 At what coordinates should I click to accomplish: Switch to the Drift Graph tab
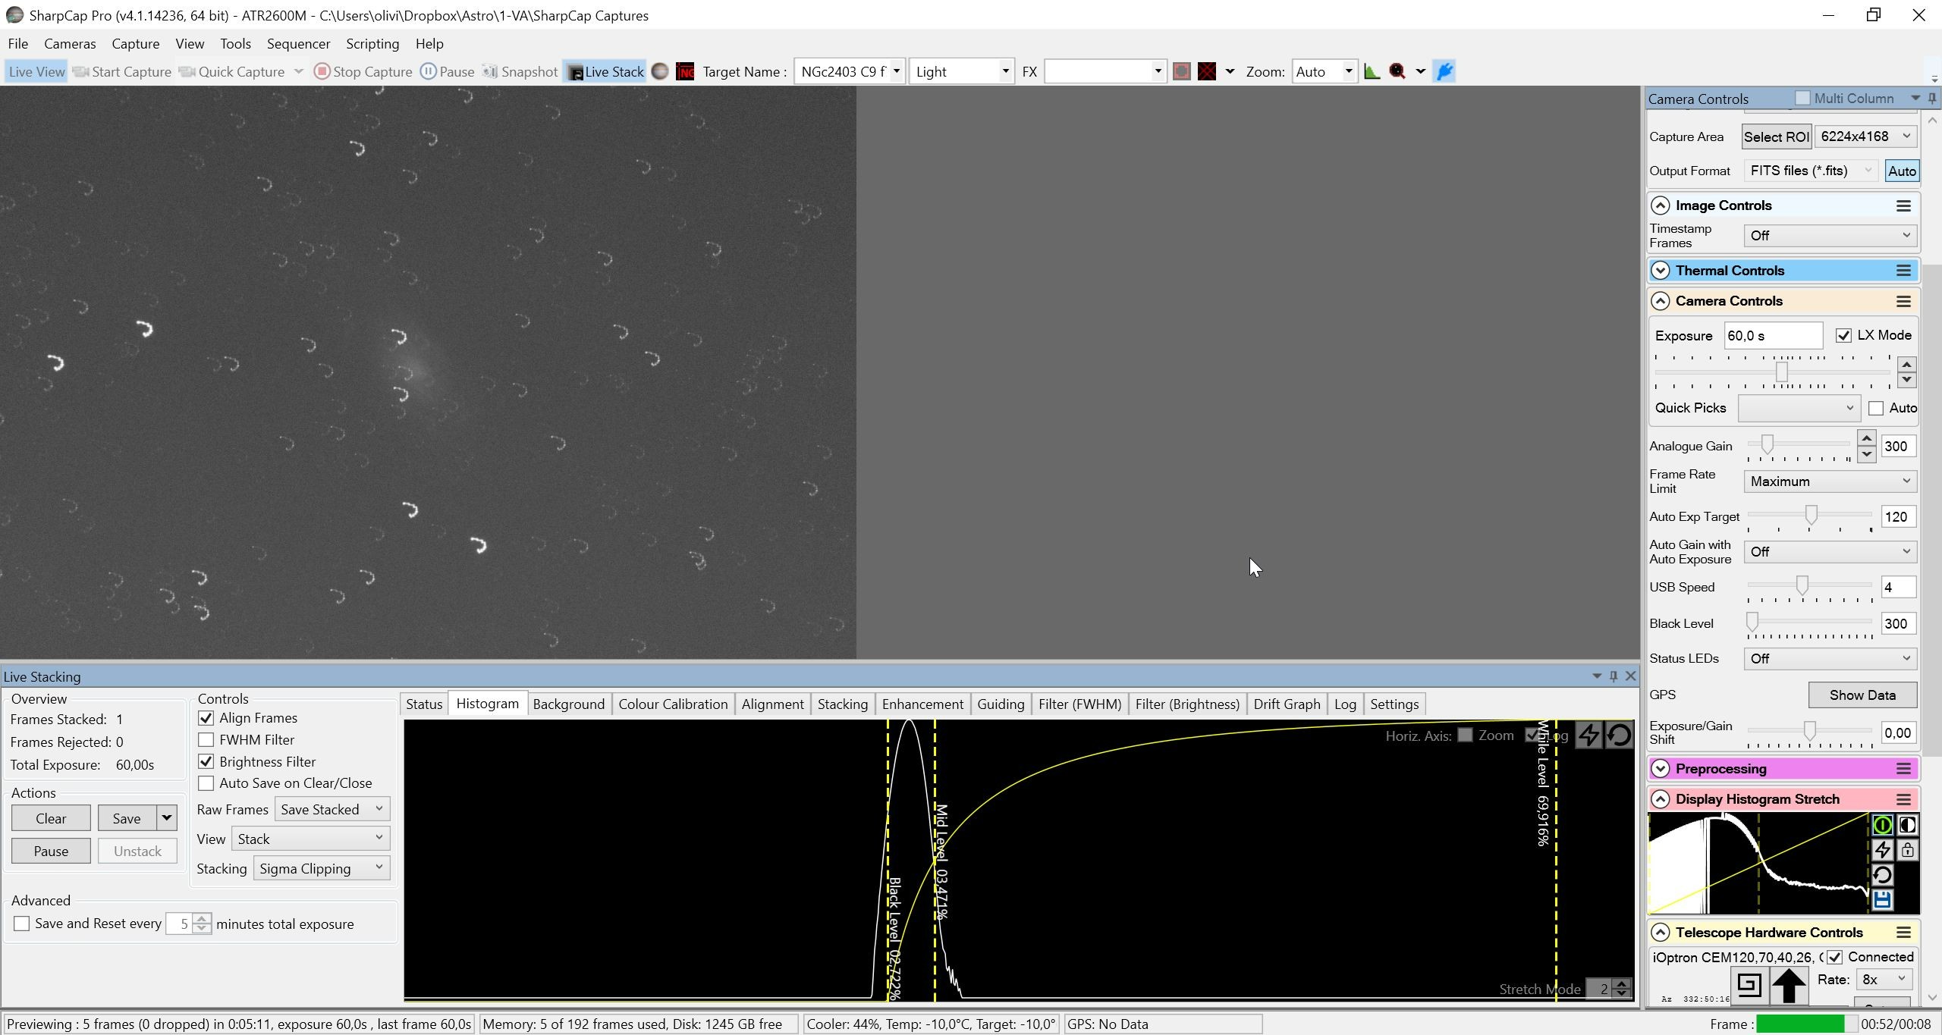tap(1287, 704)
